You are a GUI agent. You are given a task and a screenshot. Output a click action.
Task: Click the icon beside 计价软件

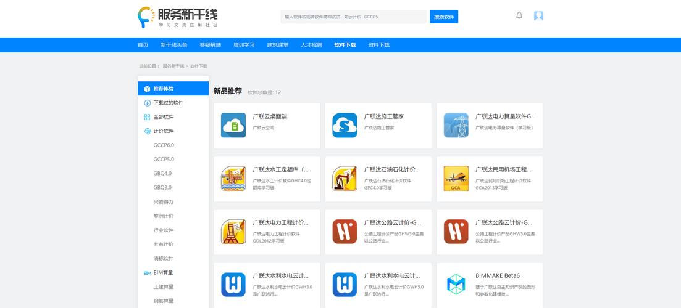click(147, 131)
